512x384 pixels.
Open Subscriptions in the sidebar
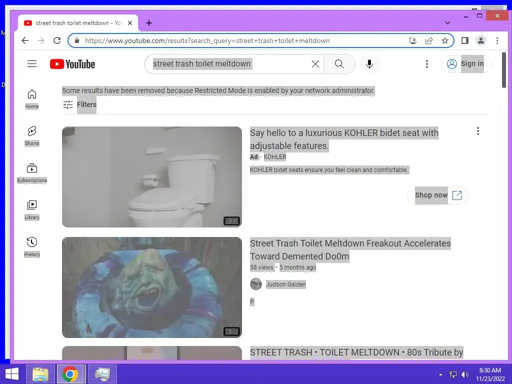[32, 173]
